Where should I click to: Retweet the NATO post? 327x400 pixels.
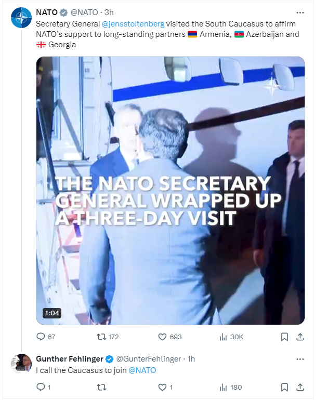108,337
